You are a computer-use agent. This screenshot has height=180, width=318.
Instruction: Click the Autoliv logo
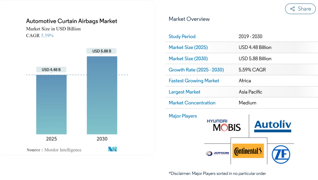pos(273,126)
